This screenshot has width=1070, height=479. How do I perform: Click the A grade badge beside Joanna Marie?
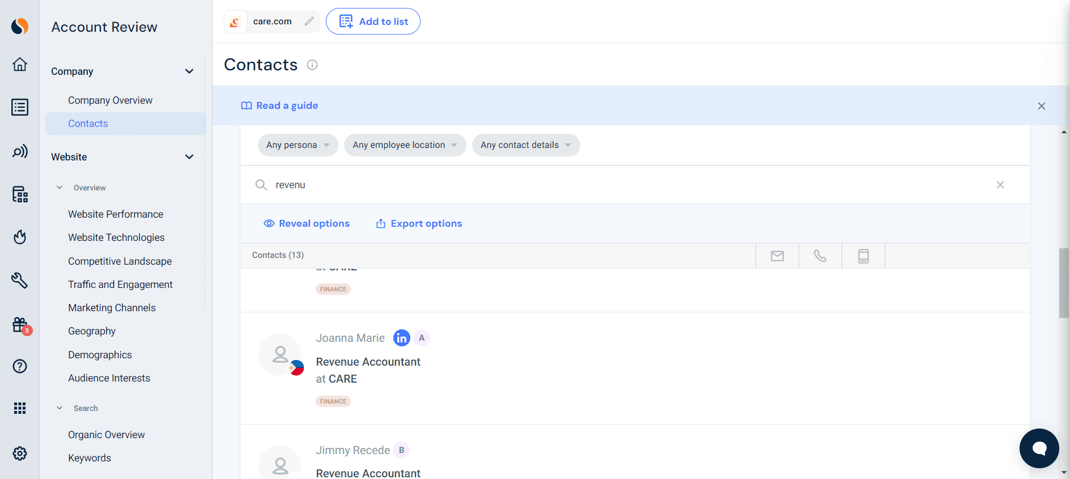pos(422,338)
